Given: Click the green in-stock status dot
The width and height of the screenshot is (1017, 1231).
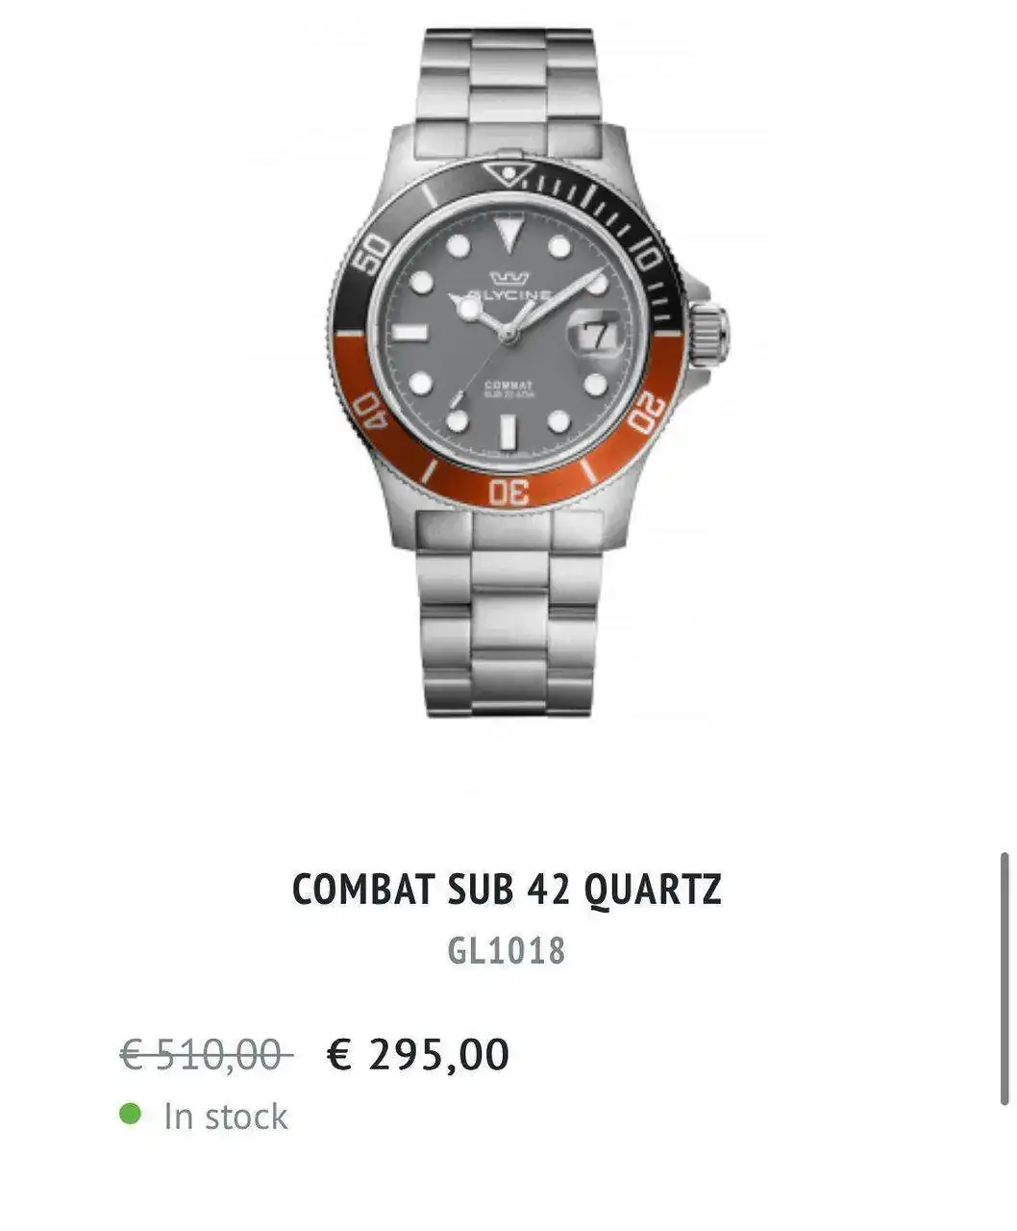Looking at the screenshot, I should coord(130,1115).
